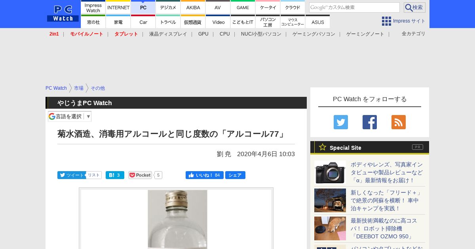Open the AV tab
Screen dimensions: 475x249
click(218, 7)
